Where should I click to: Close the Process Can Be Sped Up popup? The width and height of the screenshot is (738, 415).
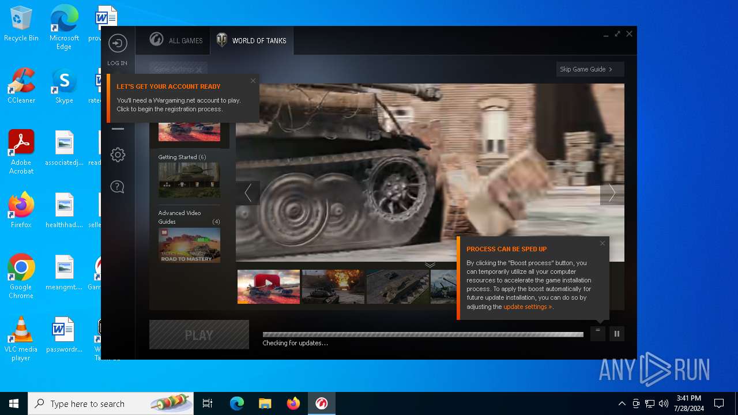tap(603, 243)
